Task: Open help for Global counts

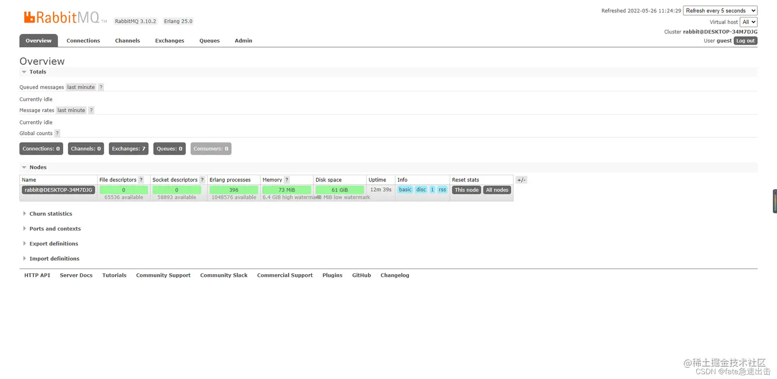Action: point(57,134)
